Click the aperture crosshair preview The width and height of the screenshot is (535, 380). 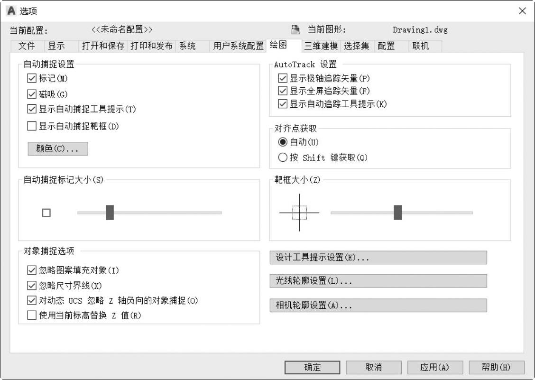point(300,213)
